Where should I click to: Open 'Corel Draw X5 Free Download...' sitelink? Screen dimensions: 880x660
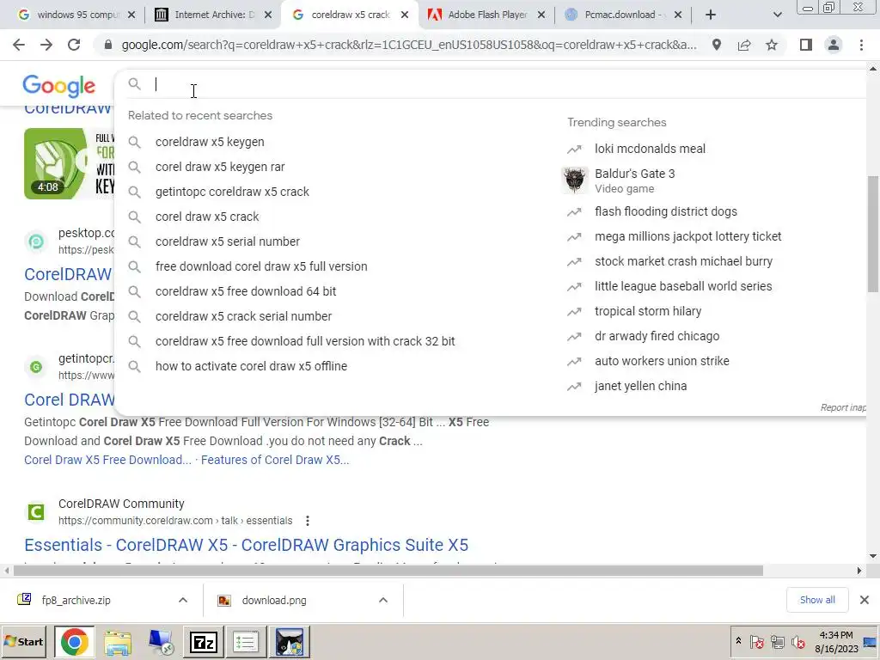tap(107, 460)
